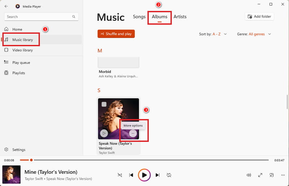289x186 pixels.
Task: Focus the Search input field
Action: click(41, 17)
